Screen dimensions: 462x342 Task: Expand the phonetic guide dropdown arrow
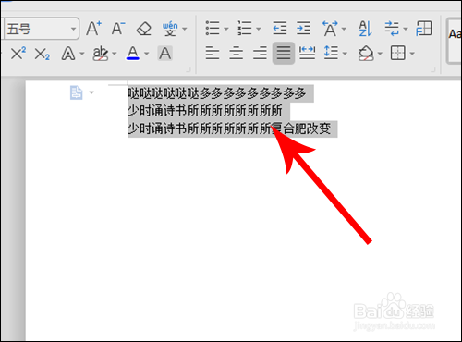click(185, 29)
